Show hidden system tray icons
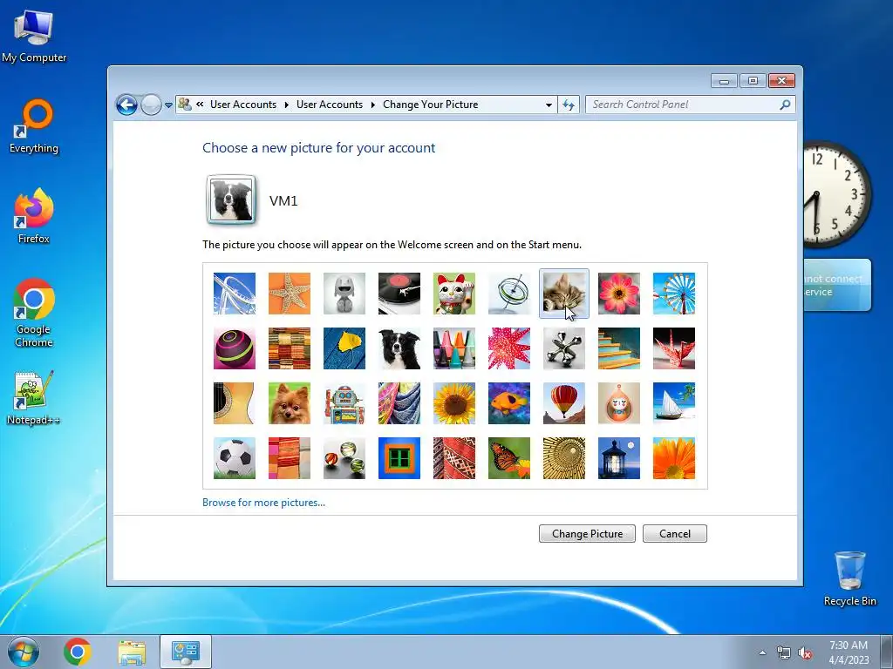893x669 pixels. click(x=762, y=653)
